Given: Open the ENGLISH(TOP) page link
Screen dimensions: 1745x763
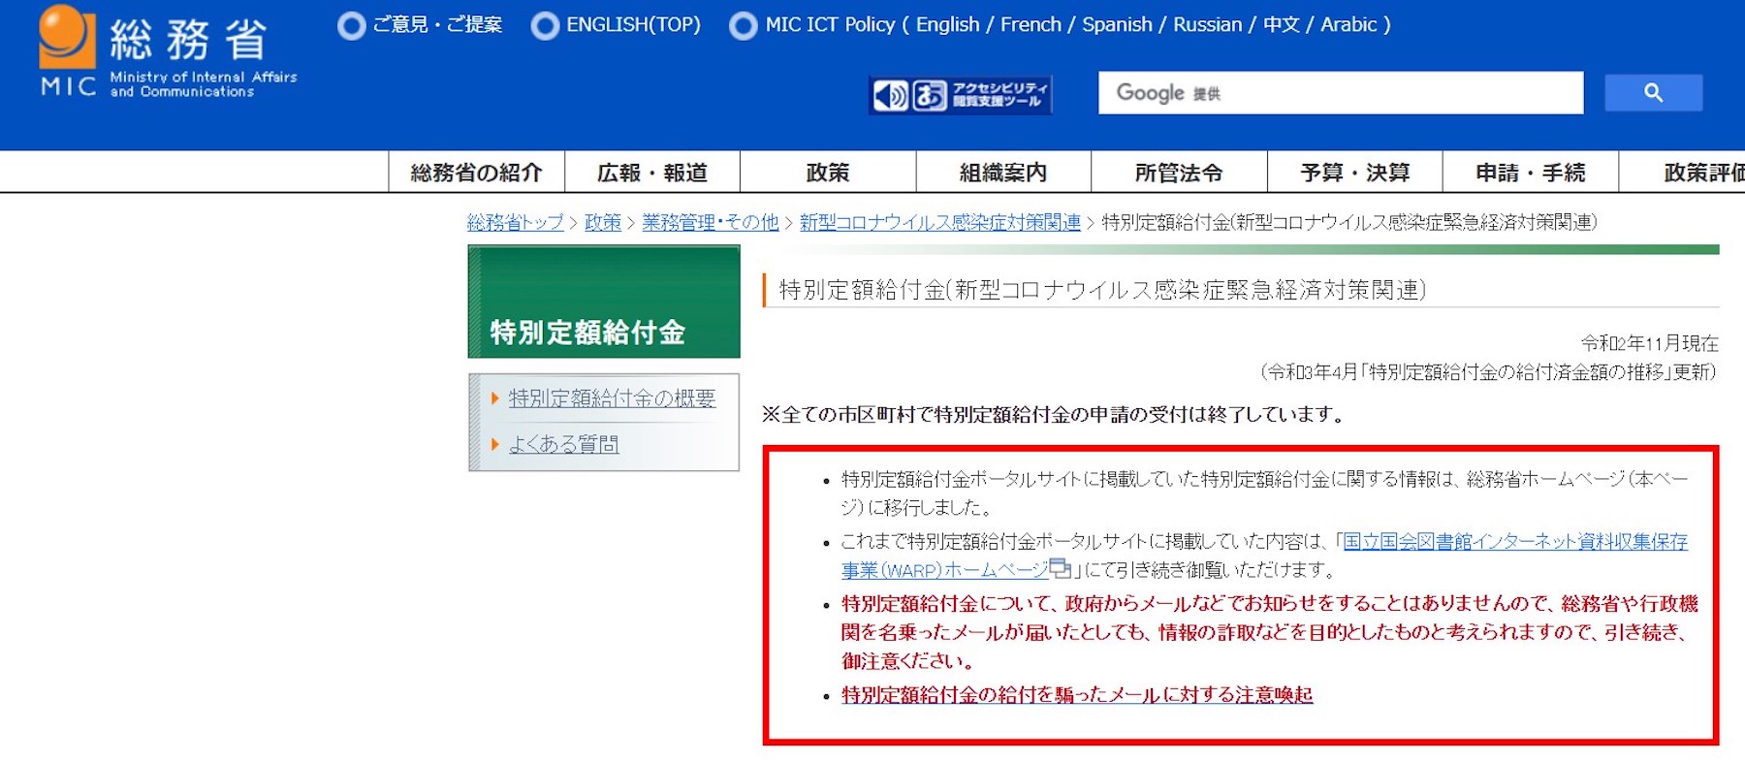Looking at the screenshot, I should tap(633, 24).
